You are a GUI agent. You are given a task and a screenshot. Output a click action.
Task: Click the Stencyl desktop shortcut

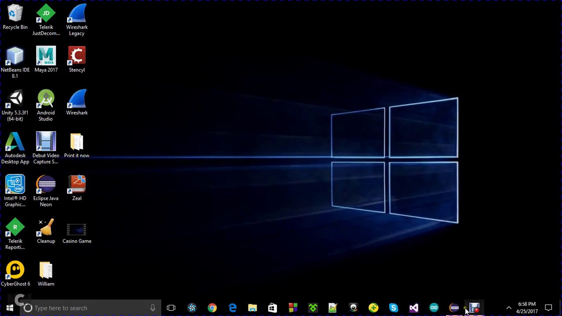click(x=77, y=60)
